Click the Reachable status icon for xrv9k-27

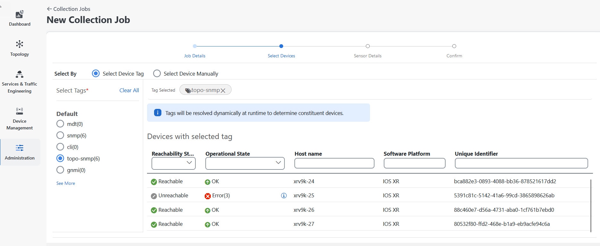coord(154,225)
